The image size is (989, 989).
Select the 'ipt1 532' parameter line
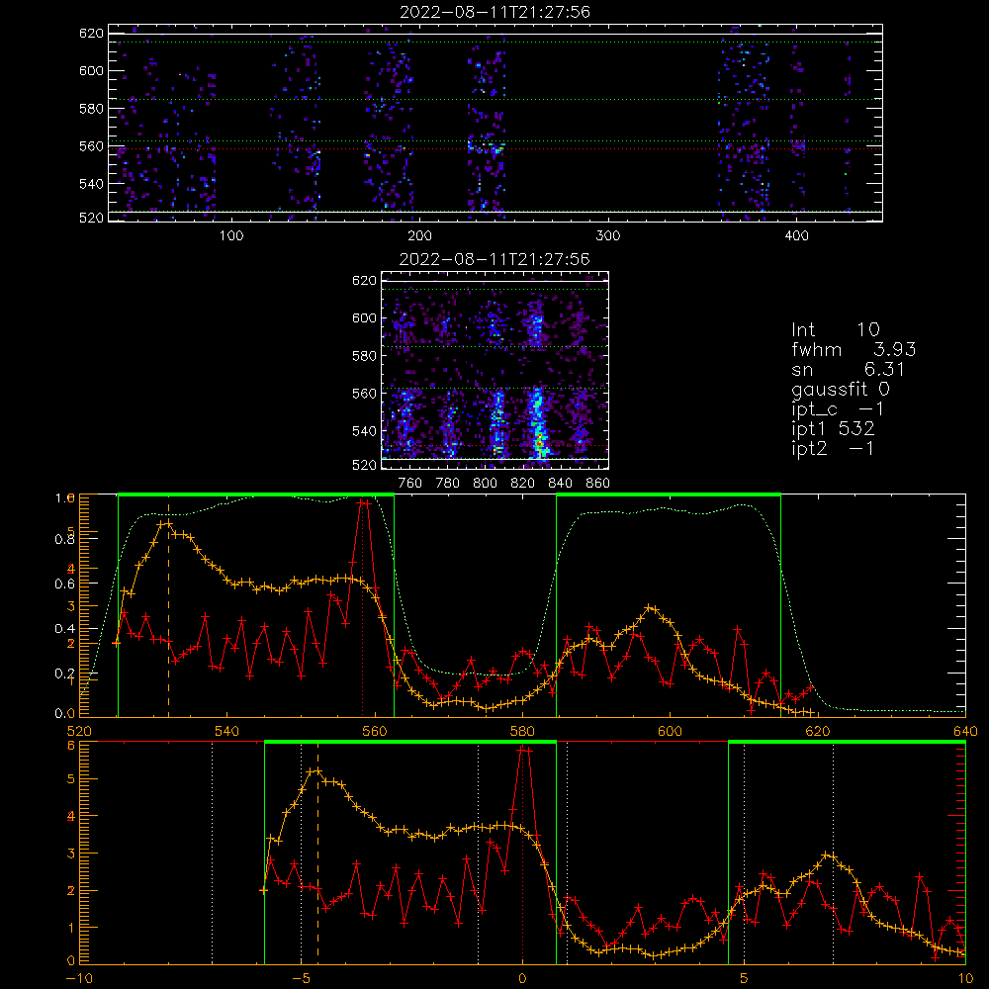833,429
